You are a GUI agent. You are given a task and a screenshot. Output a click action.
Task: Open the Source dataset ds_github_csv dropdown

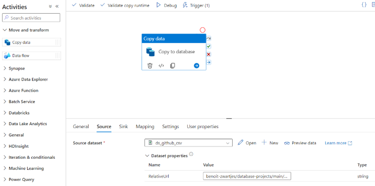coord(189,143)
